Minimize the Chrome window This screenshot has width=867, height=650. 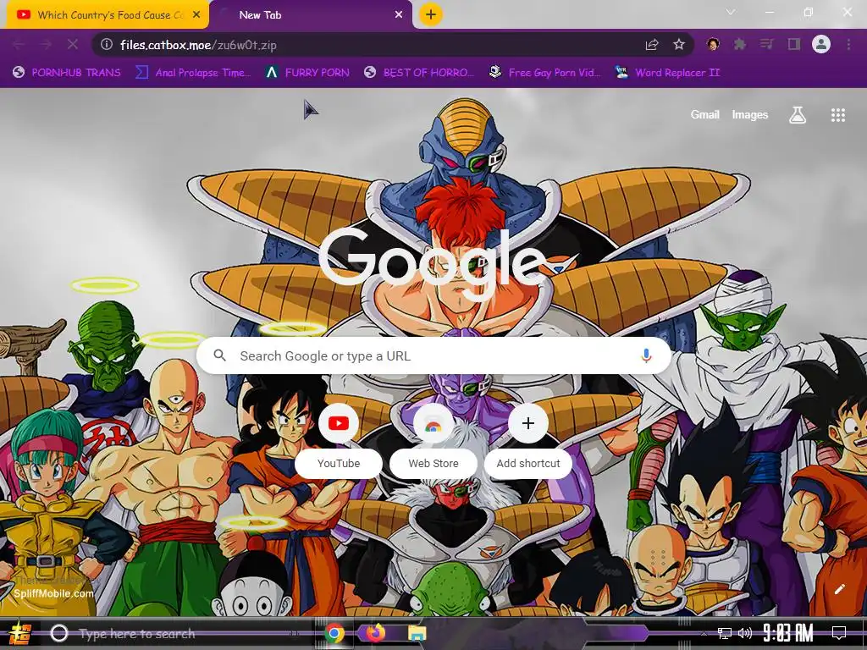(x=770, y=12)
